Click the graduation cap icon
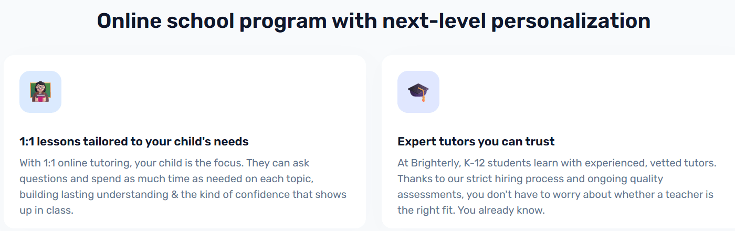The height and width of the screenshot is (231, 735). pyautogui.click(x=418, y=92)
